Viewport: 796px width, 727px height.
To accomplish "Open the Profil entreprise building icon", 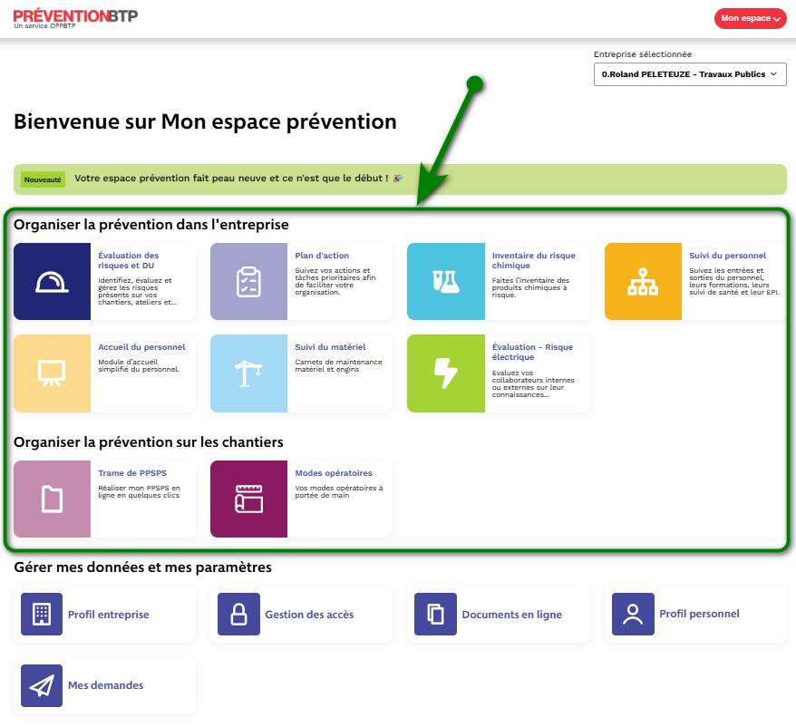I will click(42, 614).
